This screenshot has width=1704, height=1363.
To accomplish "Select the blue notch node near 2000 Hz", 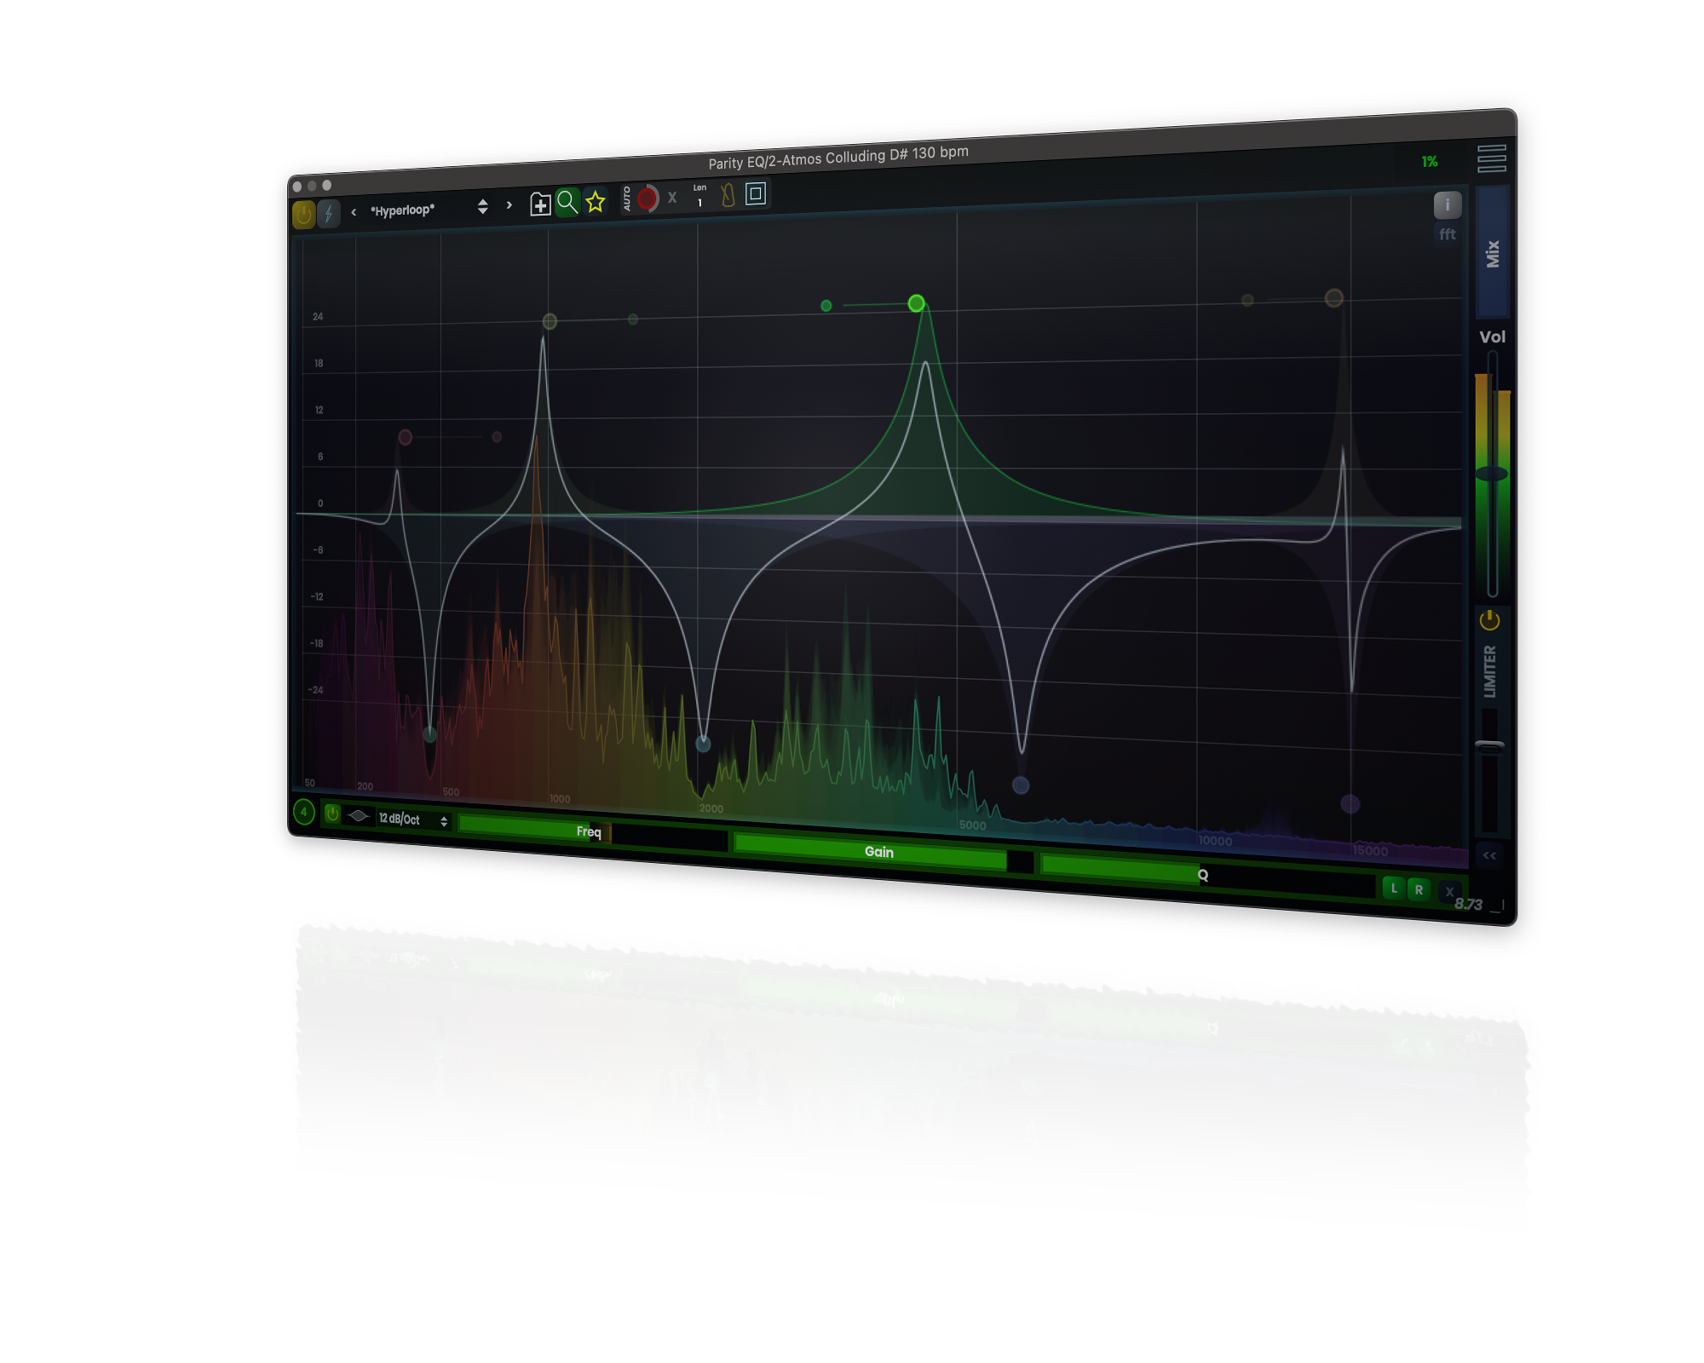I will click(703, 744).
